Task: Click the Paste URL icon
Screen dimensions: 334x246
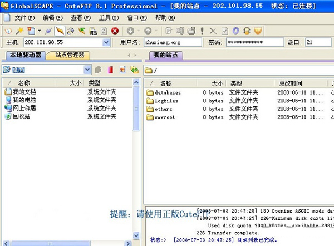Action: pos(93,31)
